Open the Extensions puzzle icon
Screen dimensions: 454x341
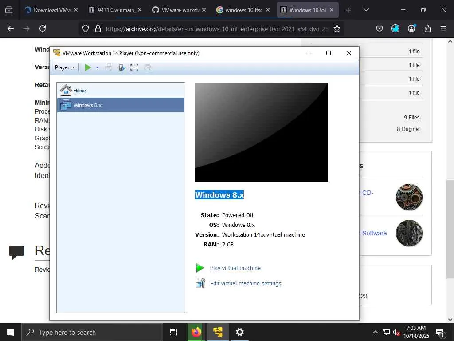[x=427, y=28]
